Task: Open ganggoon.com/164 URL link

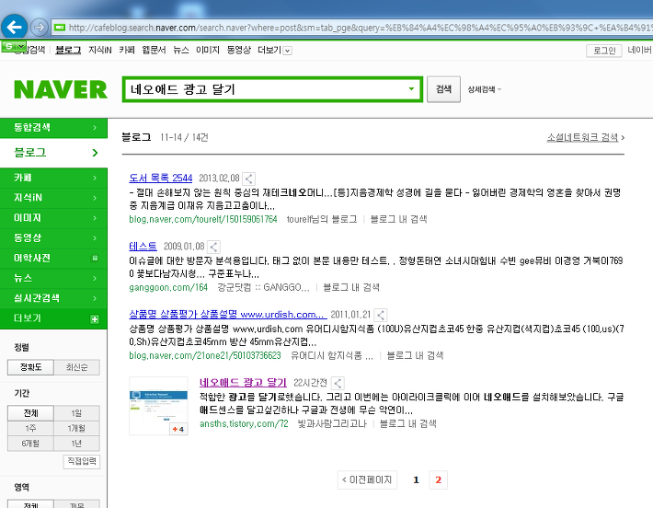Action: pos(168,287)
